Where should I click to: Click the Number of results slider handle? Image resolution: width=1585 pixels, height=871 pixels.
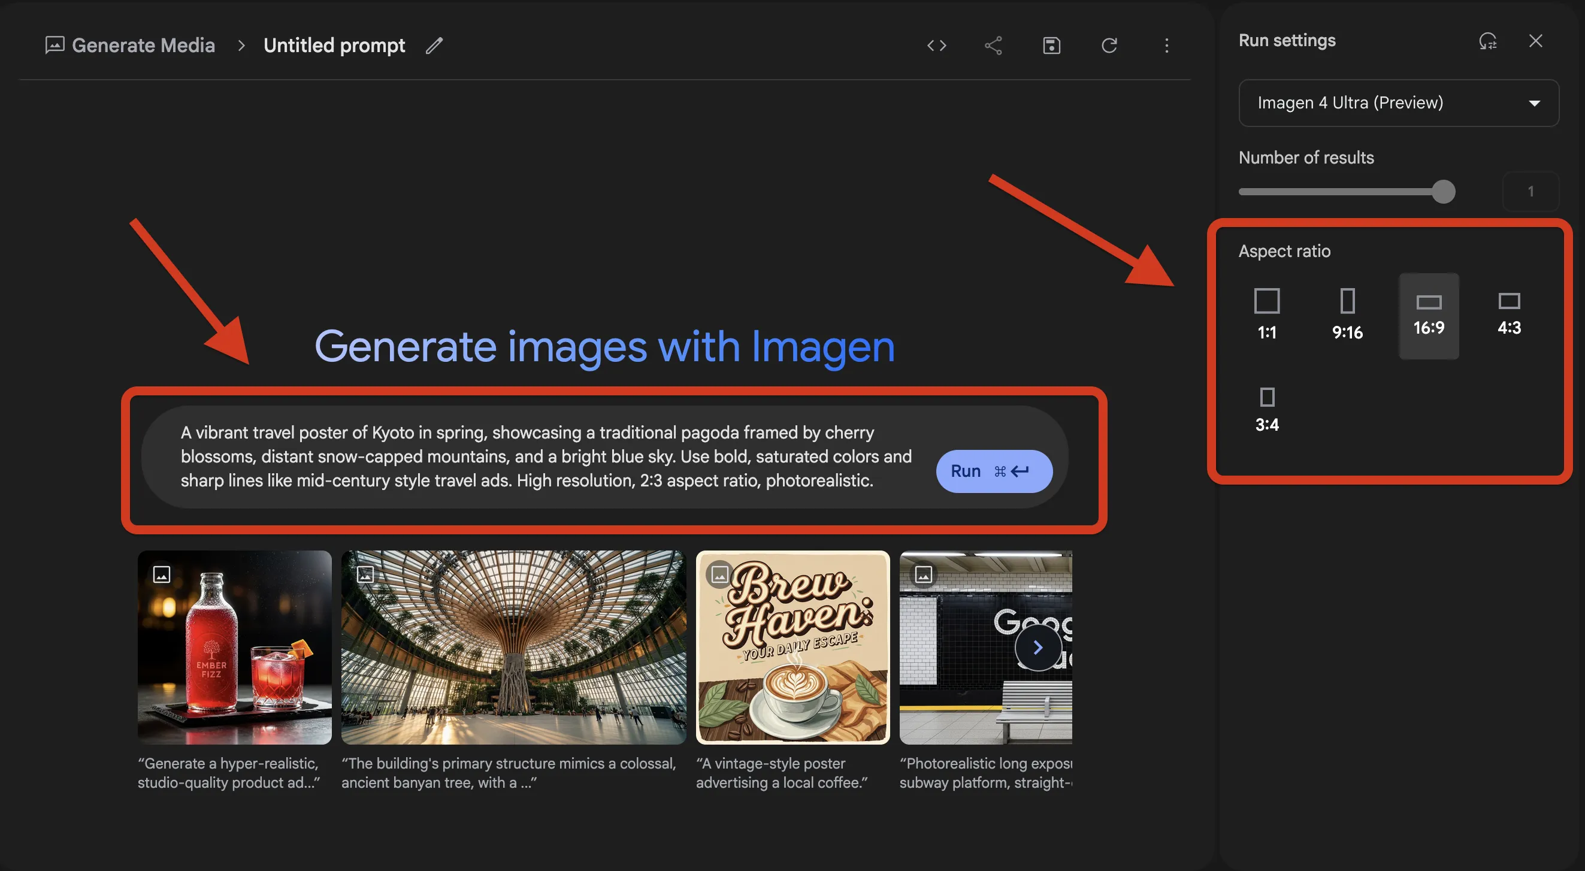click(1443, 191)
